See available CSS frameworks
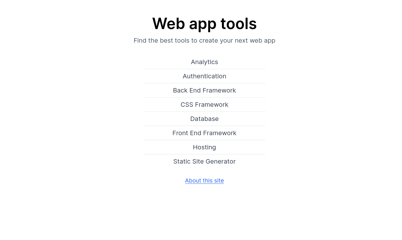Image resolution: width=402 pixels, height=240 pixels. 204,105
